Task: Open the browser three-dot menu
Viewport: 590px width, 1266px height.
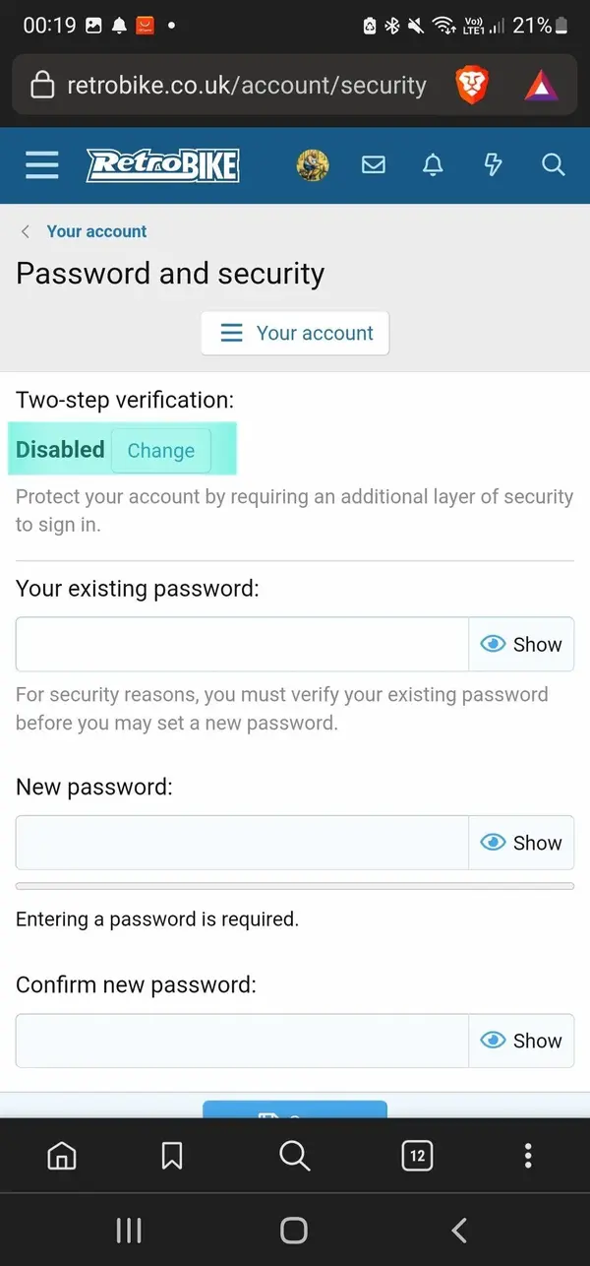Action: coord(528,1155)
